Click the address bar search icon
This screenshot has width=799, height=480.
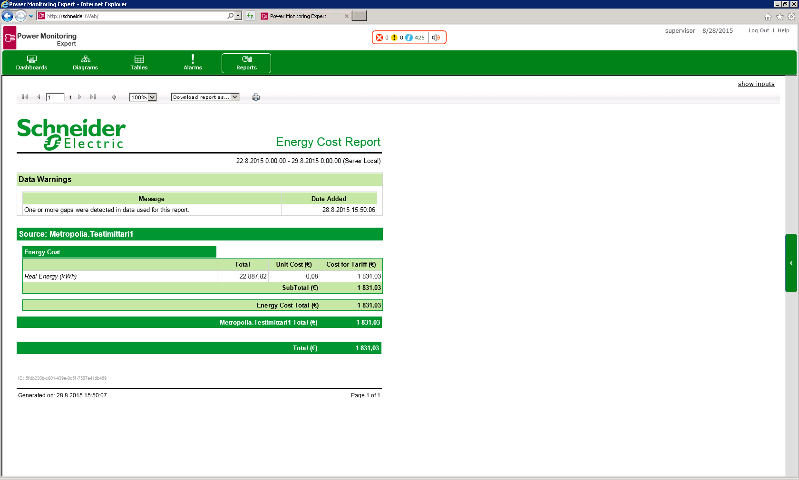(231, 16)
